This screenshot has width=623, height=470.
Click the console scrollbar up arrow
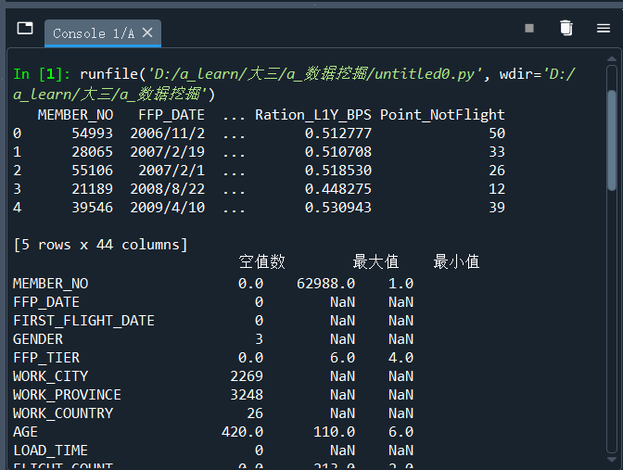tap(612, 58)
